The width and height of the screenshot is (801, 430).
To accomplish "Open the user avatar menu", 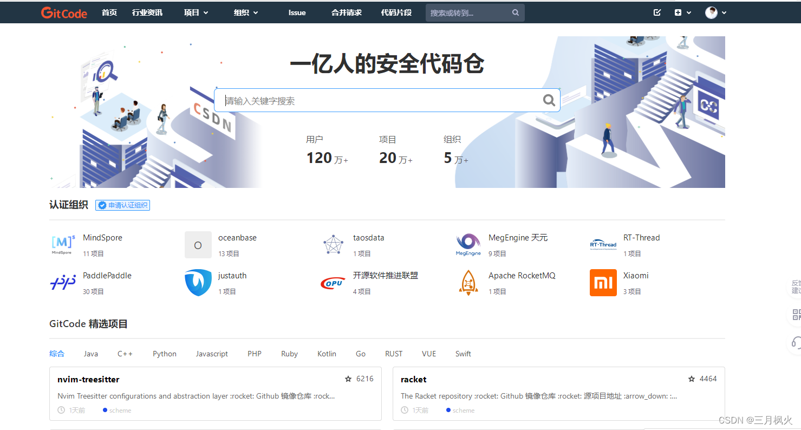I will pos(711,12).
